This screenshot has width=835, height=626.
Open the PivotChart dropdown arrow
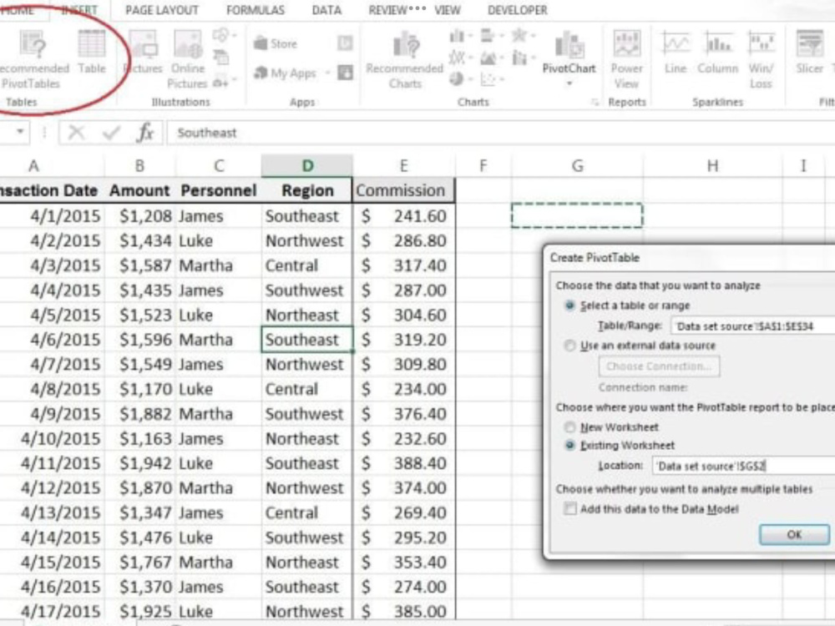click(x=569, y=83)
